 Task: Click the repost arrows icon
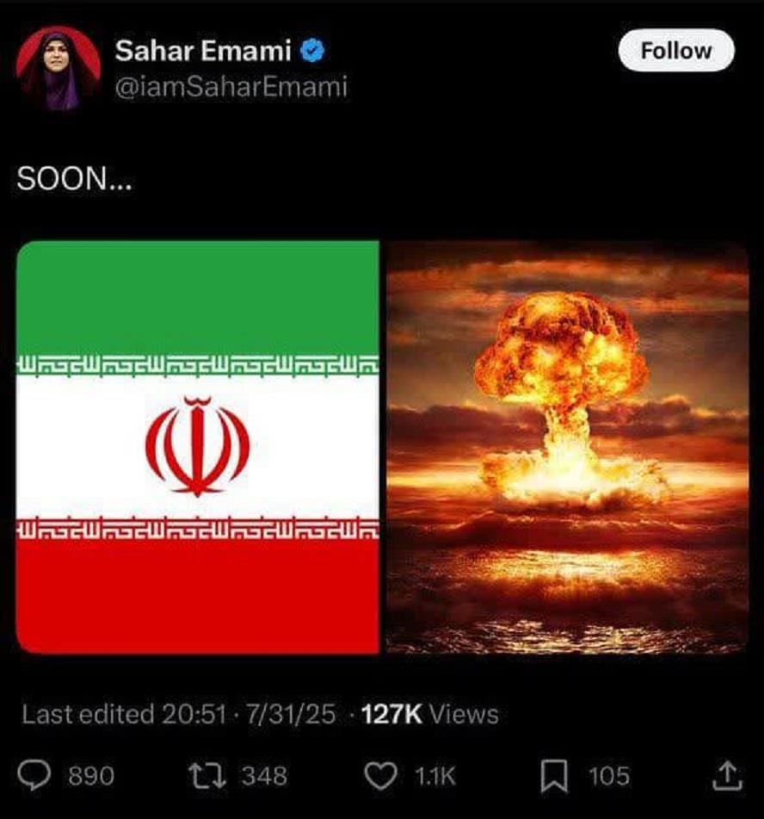(x=207, y=776)
